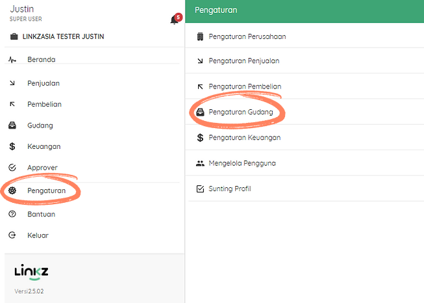
Task: Click the Approver checkmark circle icon
Action: (12, 168)
